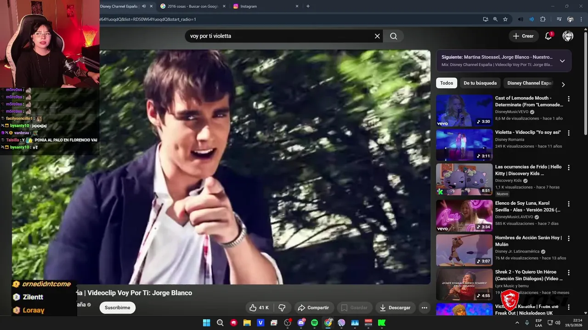Mute the Disney Channel España tab speaker
The width and height of the screenshot is (588, 330).
coord(144,6)
